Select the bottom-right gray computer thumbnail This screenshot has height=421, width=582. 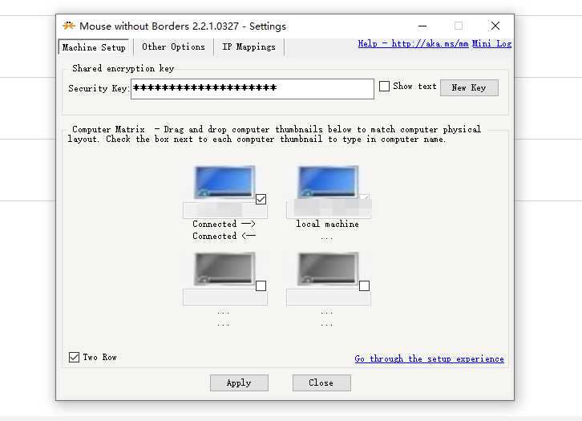pyautogui.click(x=328, y=269)
